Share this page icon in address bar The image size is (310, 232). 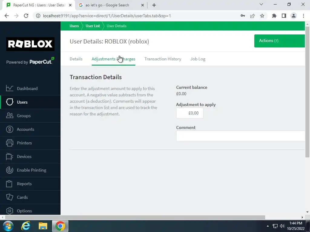tap(252, 16)
